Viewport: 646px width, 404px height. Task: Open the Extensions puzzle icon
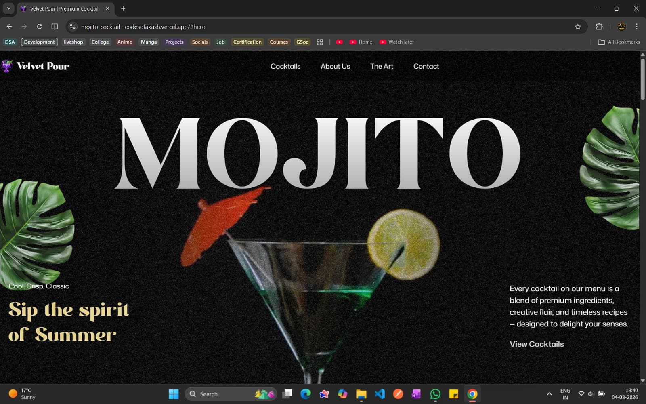pos(599,27)
